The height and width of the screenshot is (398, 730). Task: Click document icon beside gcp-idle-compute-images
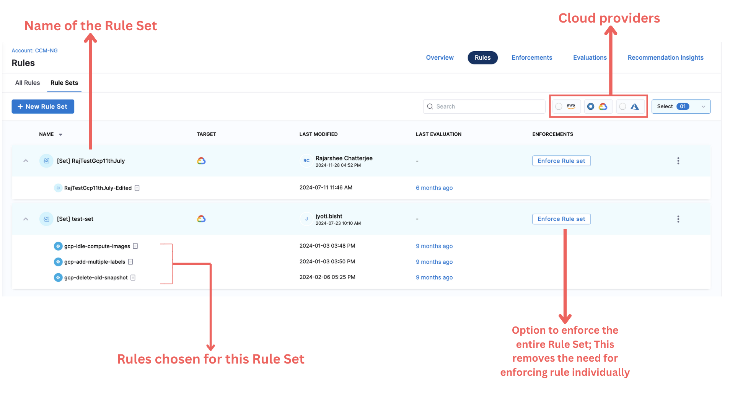point(135,246)
